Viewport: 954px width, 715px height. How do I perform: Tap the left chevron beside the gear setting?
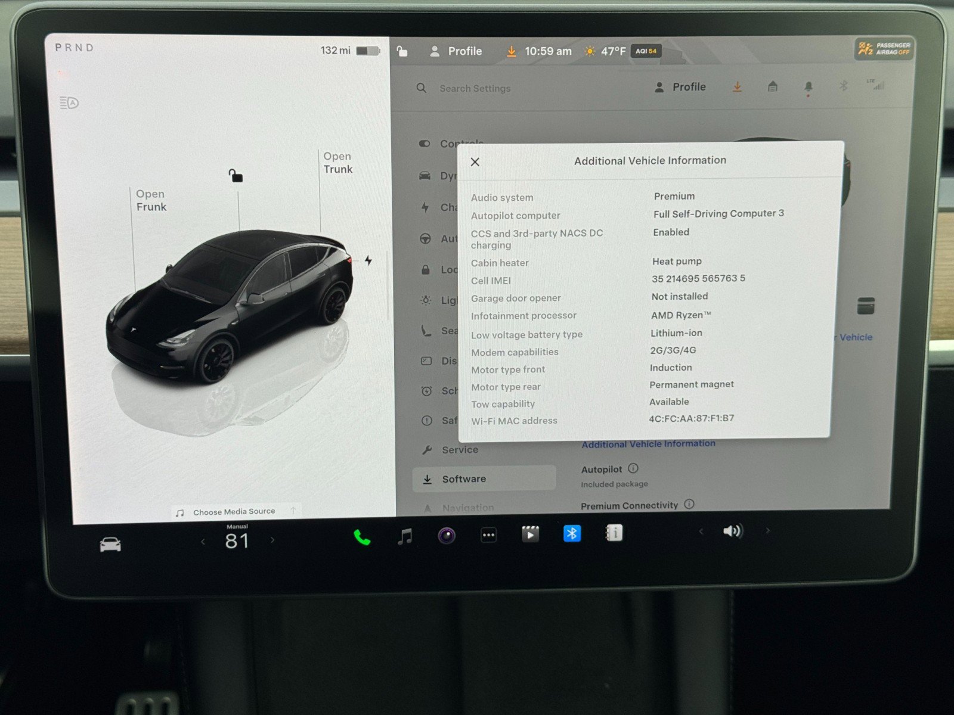[202, 541]
